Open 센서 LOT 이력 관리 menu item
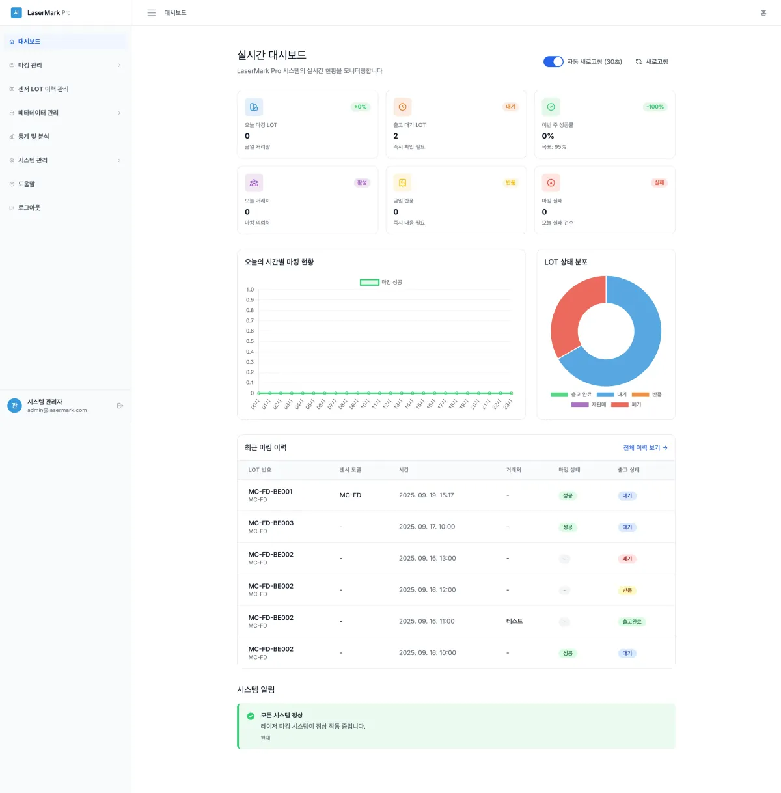 point(43,89)
